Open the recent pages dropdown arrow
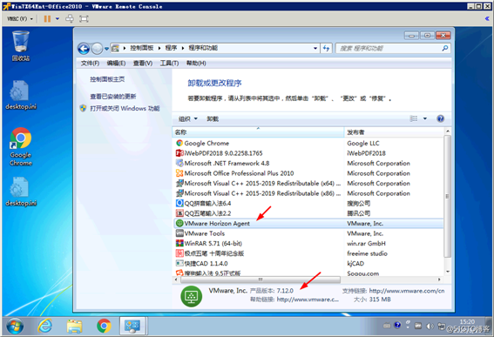 (107, 49)
